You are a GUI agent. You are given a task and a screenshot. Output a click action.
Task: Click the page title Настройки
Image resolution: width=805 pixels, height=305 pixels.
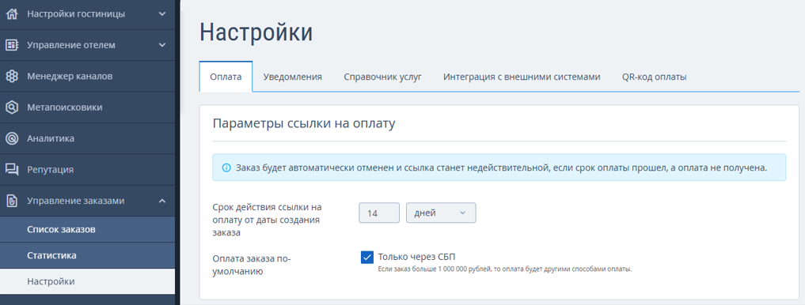[x=256, y=32]
